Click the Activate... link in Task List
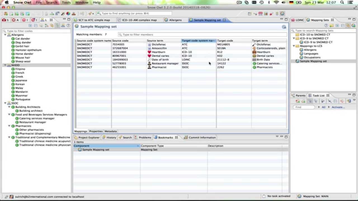This screenshot has height=201, width=358. [x=338, y=107]
